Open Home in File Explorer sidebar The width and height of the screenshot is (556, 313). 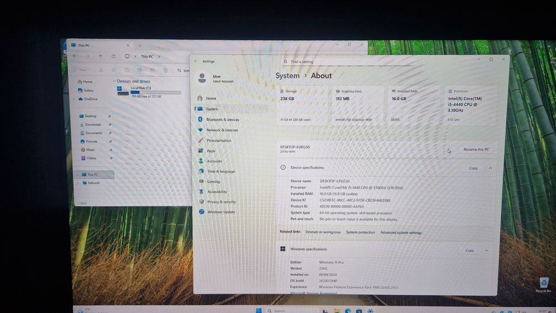click(85, 82)
